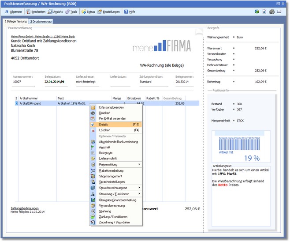Click the red X Löschen icon
Image resolution: width=290 pixels, height=242 pixels.
[x=93, y=130]
